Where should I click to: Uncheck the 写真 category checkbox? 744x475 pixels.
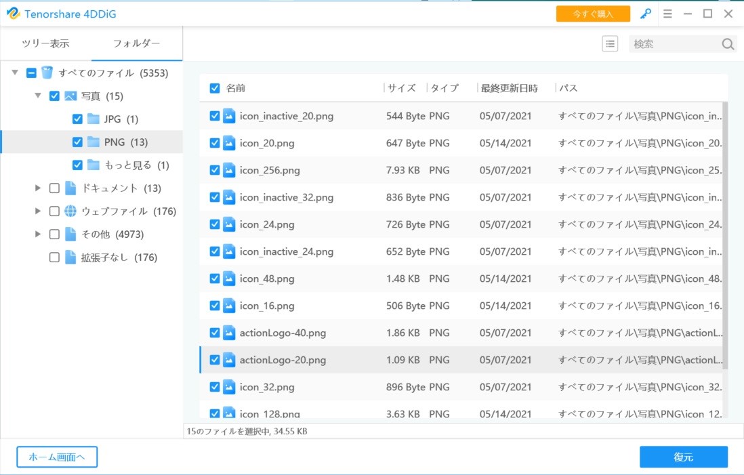point(55,96)
